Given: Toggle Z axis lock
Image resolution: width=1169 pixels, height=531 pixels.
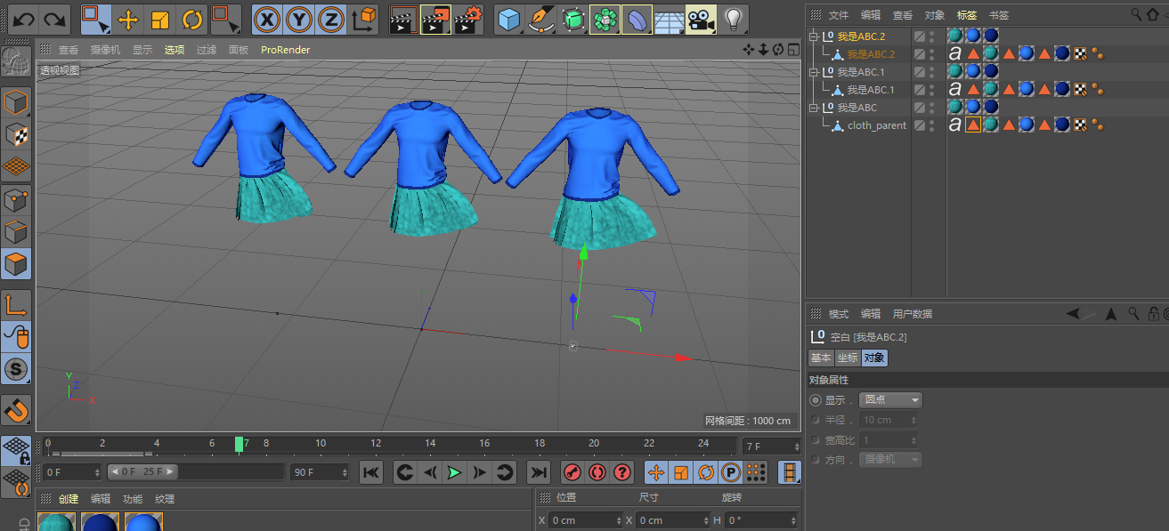Looking at the screenshot, I should point(331,19).
